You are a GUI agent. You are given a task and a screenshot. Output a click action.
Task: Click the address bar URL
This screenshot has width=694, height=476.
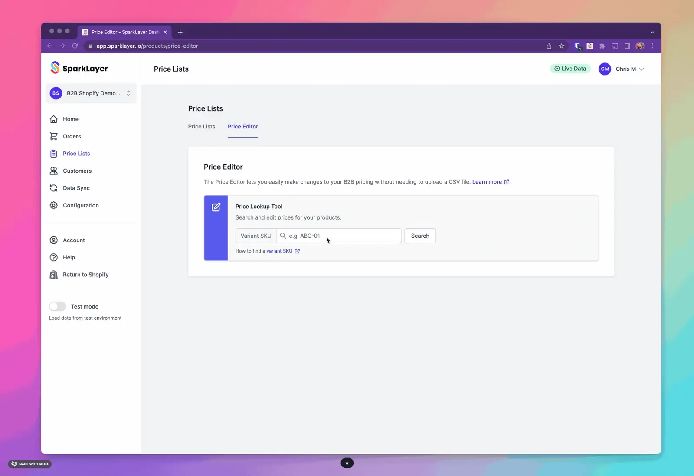tap(147, 46)
